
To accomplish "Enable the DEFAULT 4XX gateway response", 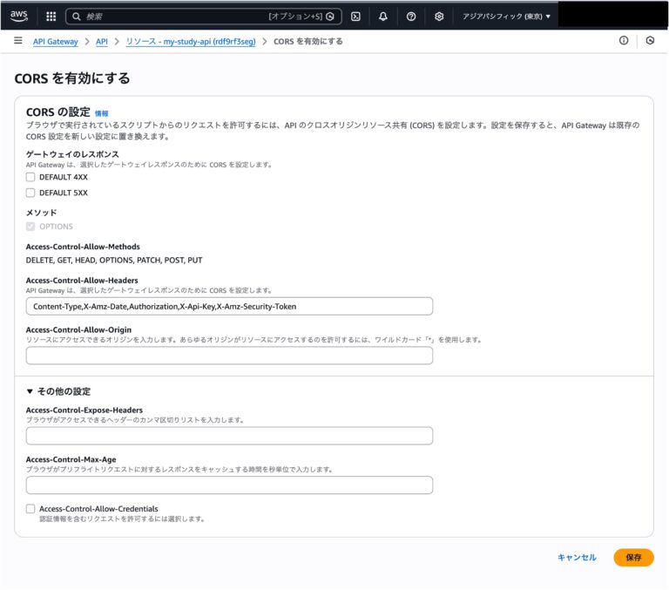I will [30, 177].
